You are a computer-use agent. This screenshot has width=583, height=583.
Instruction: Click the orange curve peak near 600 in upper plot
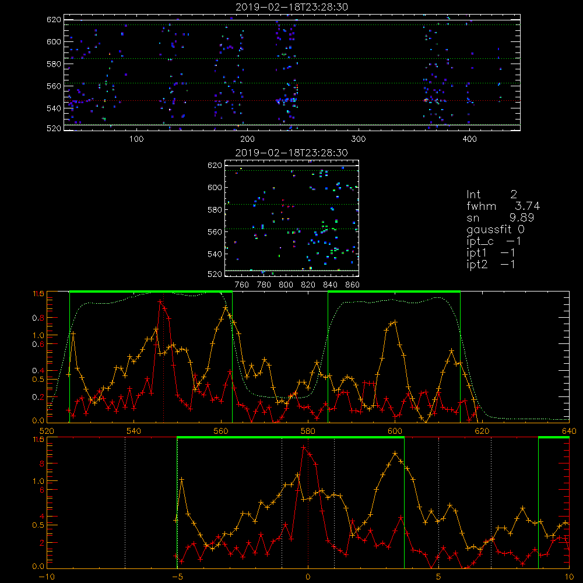click(x=395, y=322)
